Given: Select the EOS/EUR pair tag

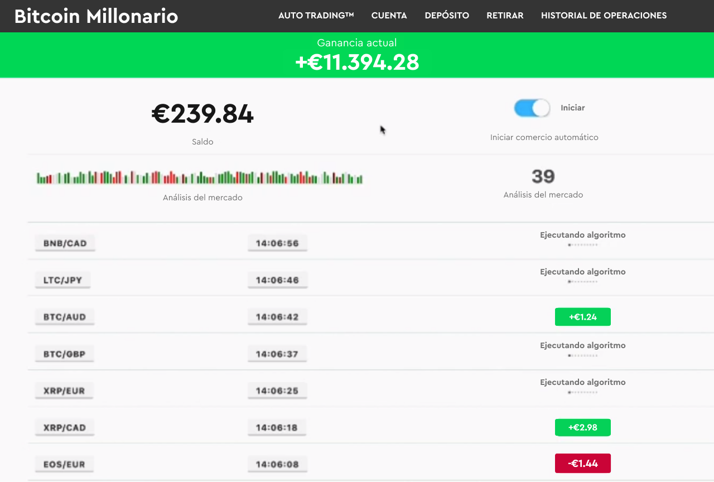Looking at the screenshot, I should 64,464.
